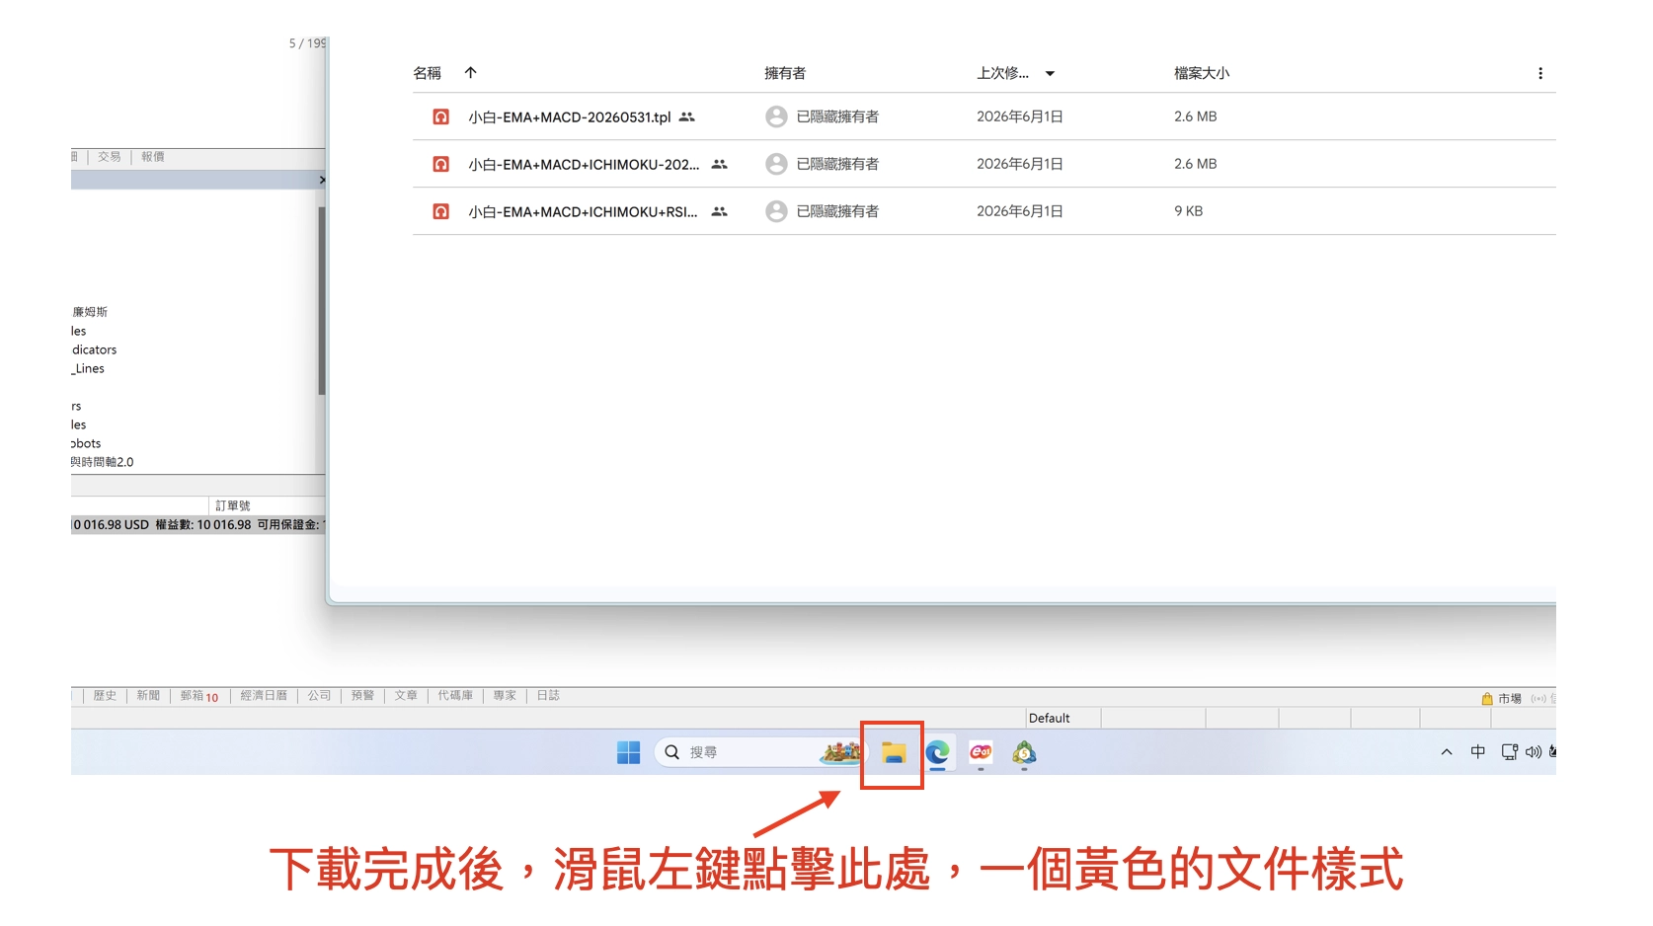
Task: Open the red EA app taskbar icon
Action: [x=981, y=752]
